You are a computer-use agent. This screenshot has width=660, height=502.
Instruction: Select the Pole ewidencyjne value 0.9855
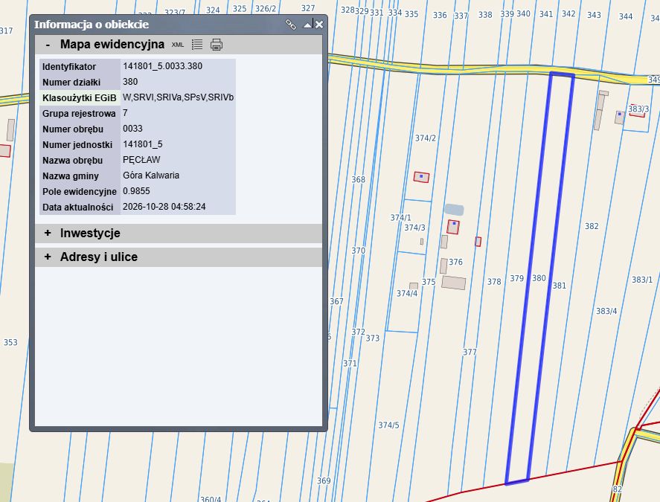pos(136,191)
